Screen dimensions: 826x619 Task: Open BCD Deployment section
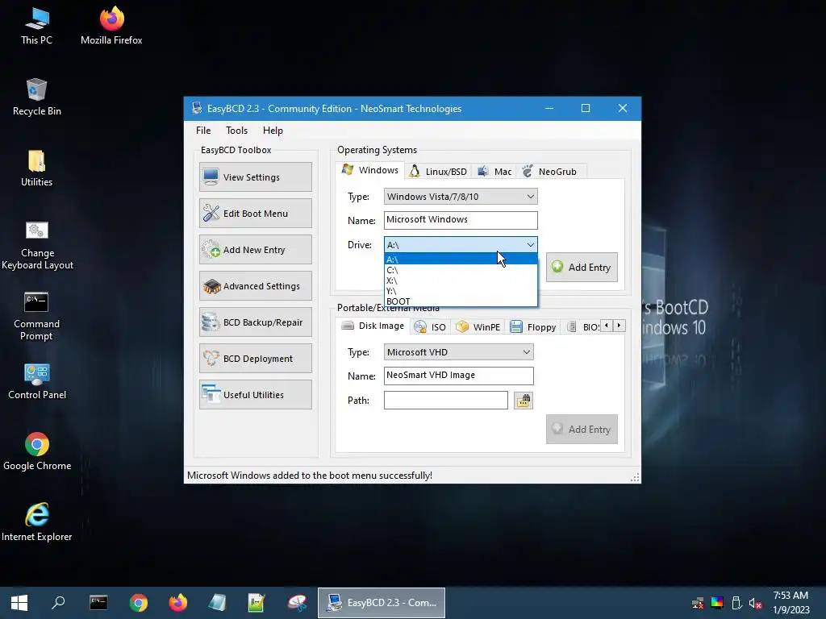(256, 359)
